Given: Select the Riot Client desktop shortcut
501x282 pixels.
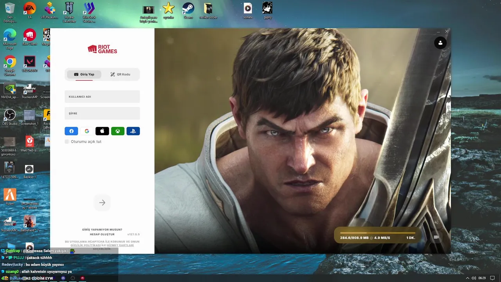Looking at the screenshot, I should click(x=29, y=37).
